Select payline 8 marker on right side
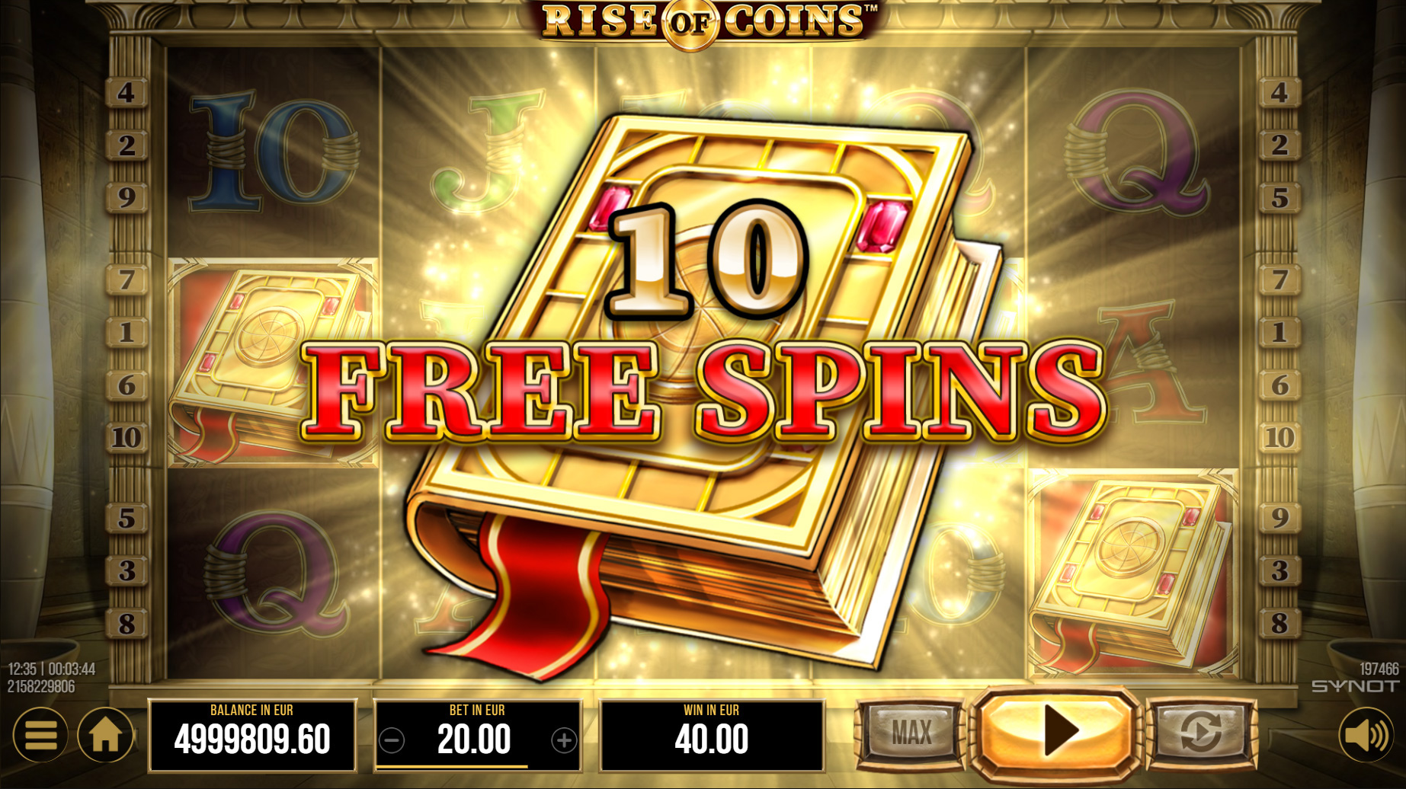 pos(1279,623)
